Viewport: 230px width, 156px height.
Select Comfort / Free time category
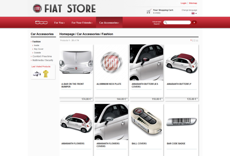pos(42,56)
